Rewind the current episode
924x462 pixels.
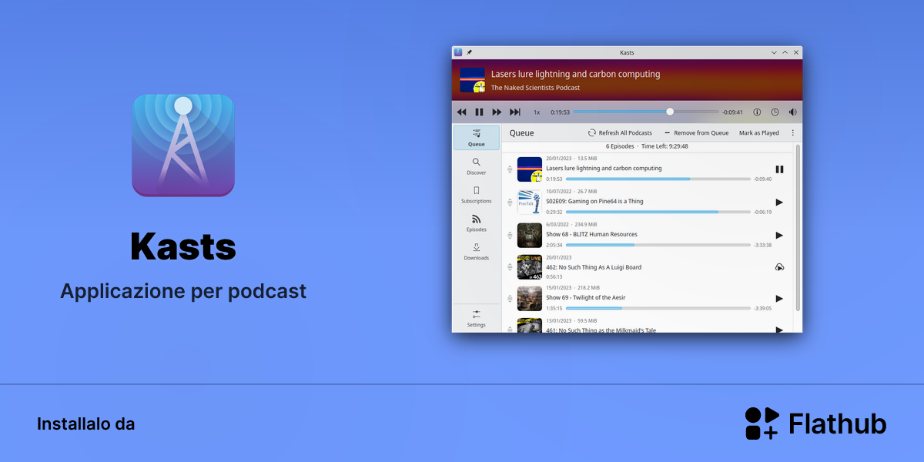click(x=461, y=112)
